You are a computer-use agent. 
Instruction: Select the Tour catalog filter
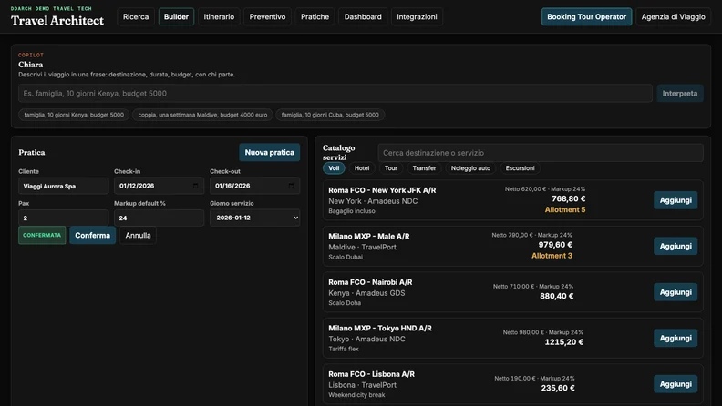coord(391,168)
